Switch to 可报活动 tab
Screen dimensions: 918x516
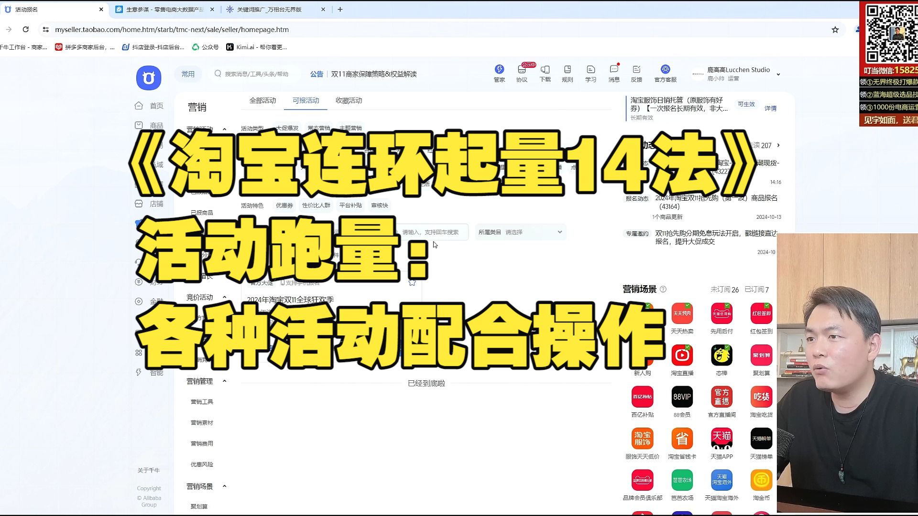[x=306, y=100]
